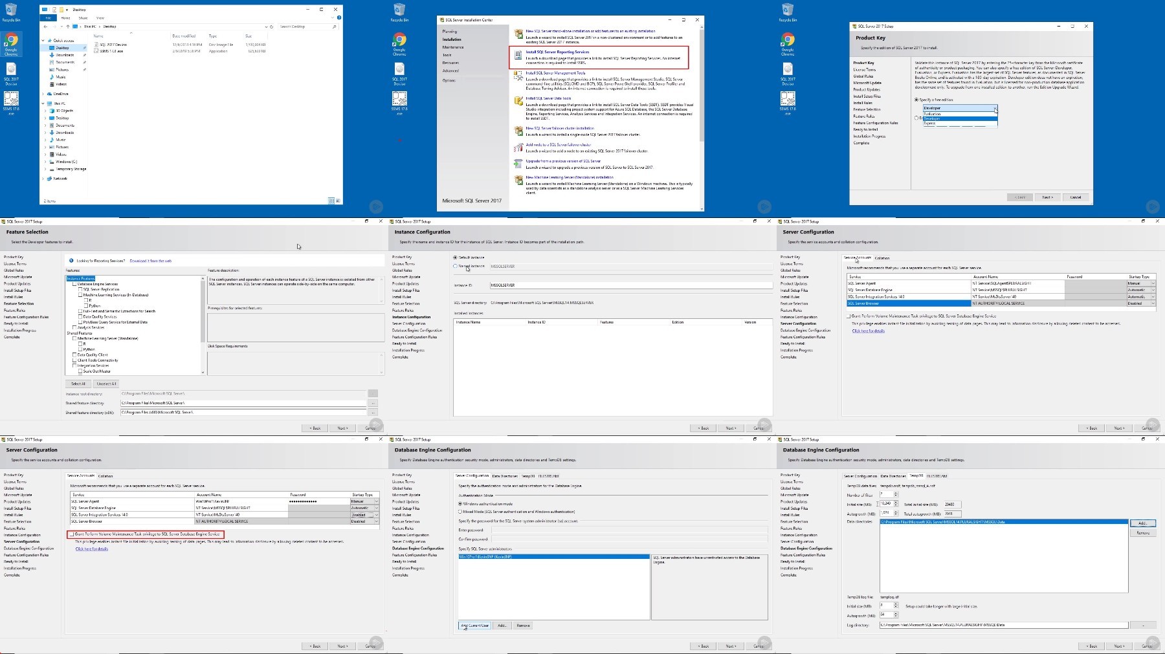Image resolution: width=1165 pixels, height=654 pixels.
Task: Check Analysis Services feature
Action: point(74,327)
